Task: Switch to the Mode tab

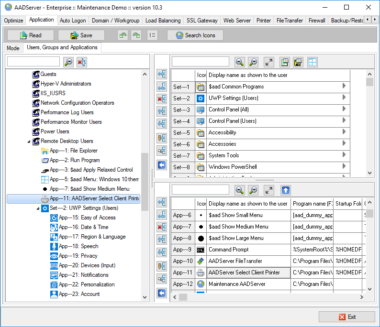Action: (13, 48)
